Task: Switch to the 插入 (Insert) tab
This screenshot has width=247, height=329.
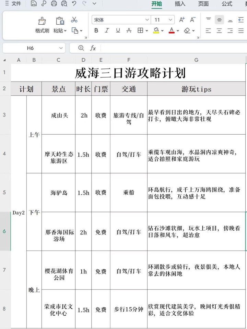Action: [x=180, y=4]
